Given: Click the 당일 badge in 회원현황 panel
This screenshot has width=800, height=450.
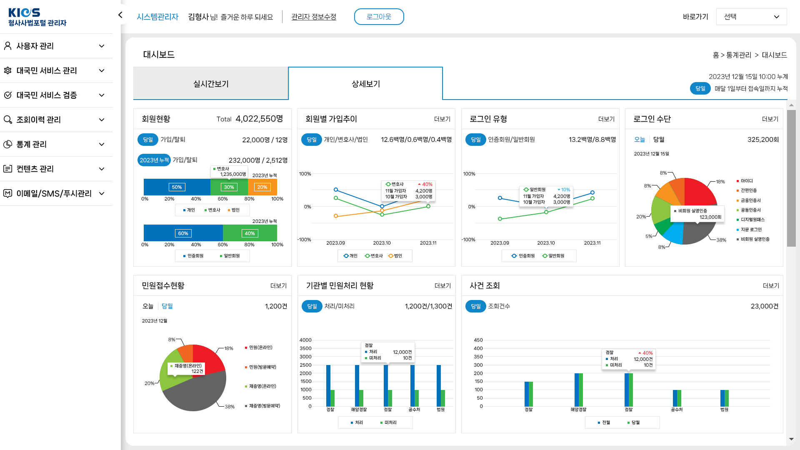Looking at the screenshot, I should (x=148, y=140).
